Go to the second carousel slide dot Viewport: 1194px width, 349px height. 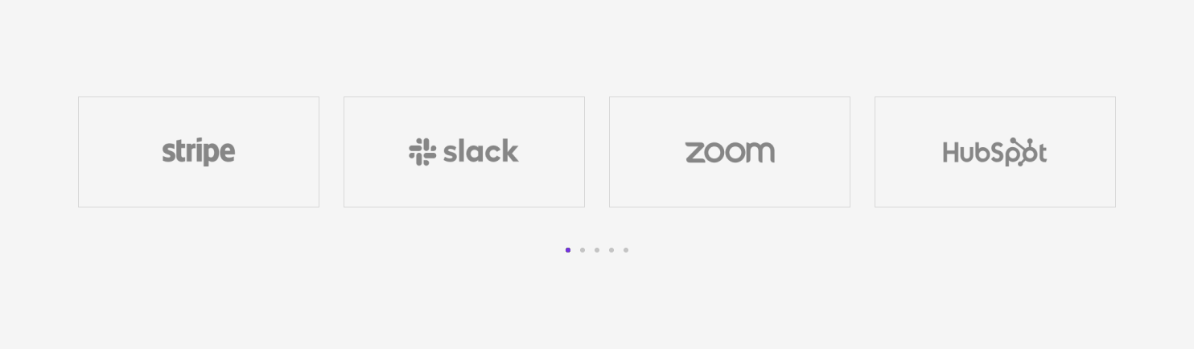tap(583, 250)
